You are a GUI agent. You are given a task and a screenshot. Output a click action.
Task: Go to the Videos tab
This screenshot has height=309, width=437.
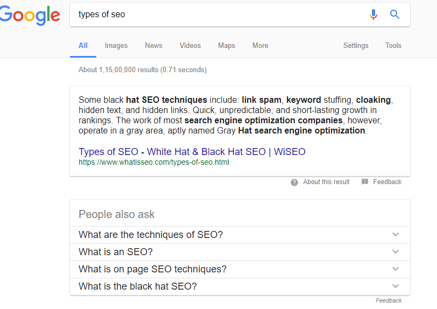click(190, 45)
